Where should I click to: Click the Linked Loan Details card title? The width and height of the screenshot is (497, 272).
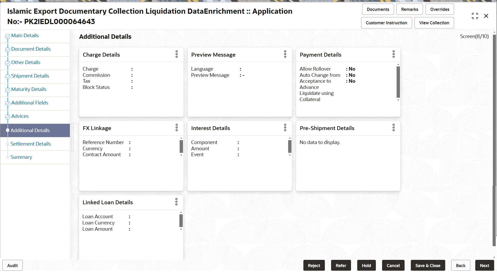pyautogui.click(x=108, y=202)
